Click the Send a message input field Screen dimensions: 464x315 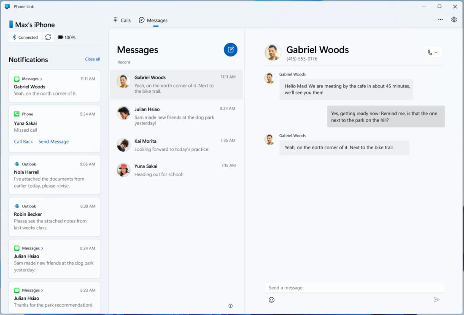tap(354, 288)
